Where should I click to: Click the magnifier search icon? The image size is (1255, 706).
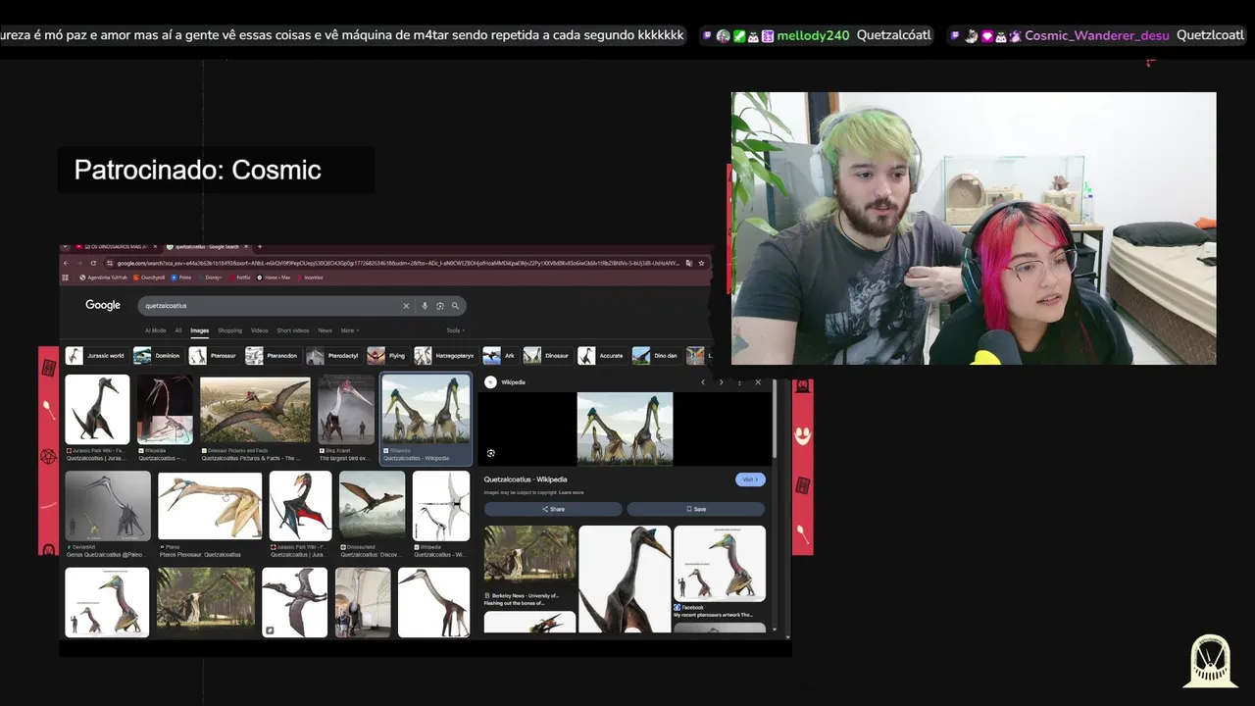pos(455,306)
